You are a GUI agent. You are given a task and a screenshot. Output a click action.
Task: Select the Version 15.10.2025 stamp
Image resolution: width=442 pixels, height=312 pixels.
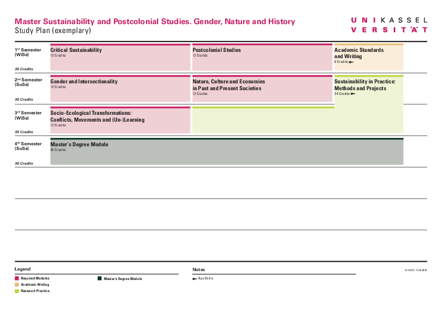click(x=415, y=271)
